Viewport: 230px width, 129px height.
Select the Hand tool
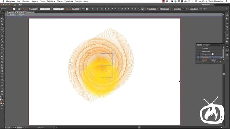(x=2, y=92)
